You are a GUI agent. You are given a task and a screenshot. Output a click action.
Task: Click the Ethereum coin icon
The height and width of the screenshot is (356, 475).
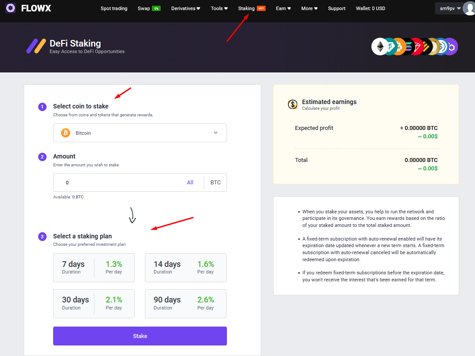380,47
